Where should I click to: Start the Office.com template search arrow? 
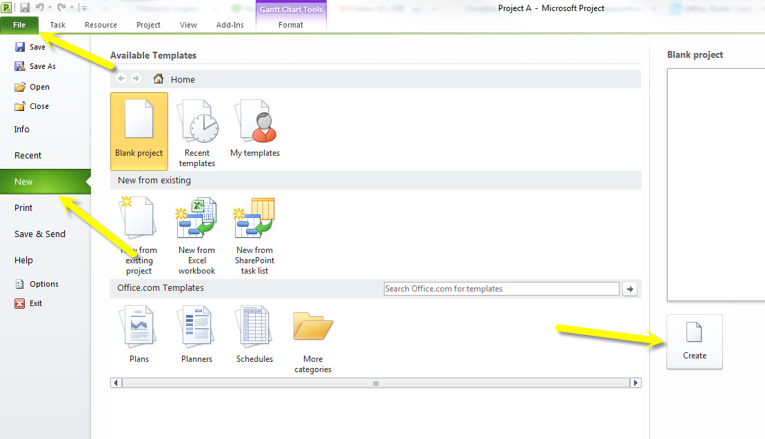click(630, 289)
